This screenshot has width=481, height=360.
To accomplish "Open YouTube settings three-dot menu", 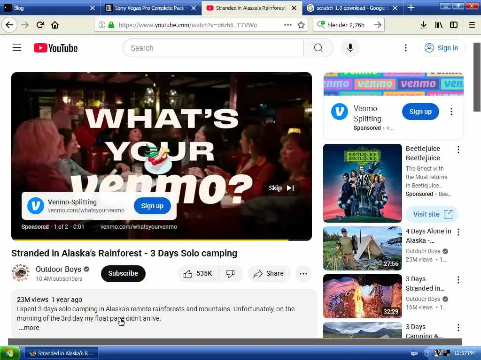I will pos(406,48).
